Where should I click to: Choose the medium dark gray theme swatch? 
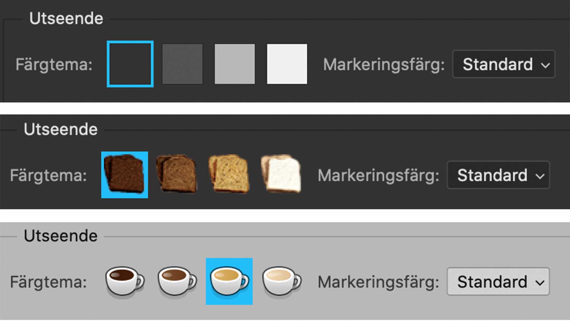click(x=182, y=64)
